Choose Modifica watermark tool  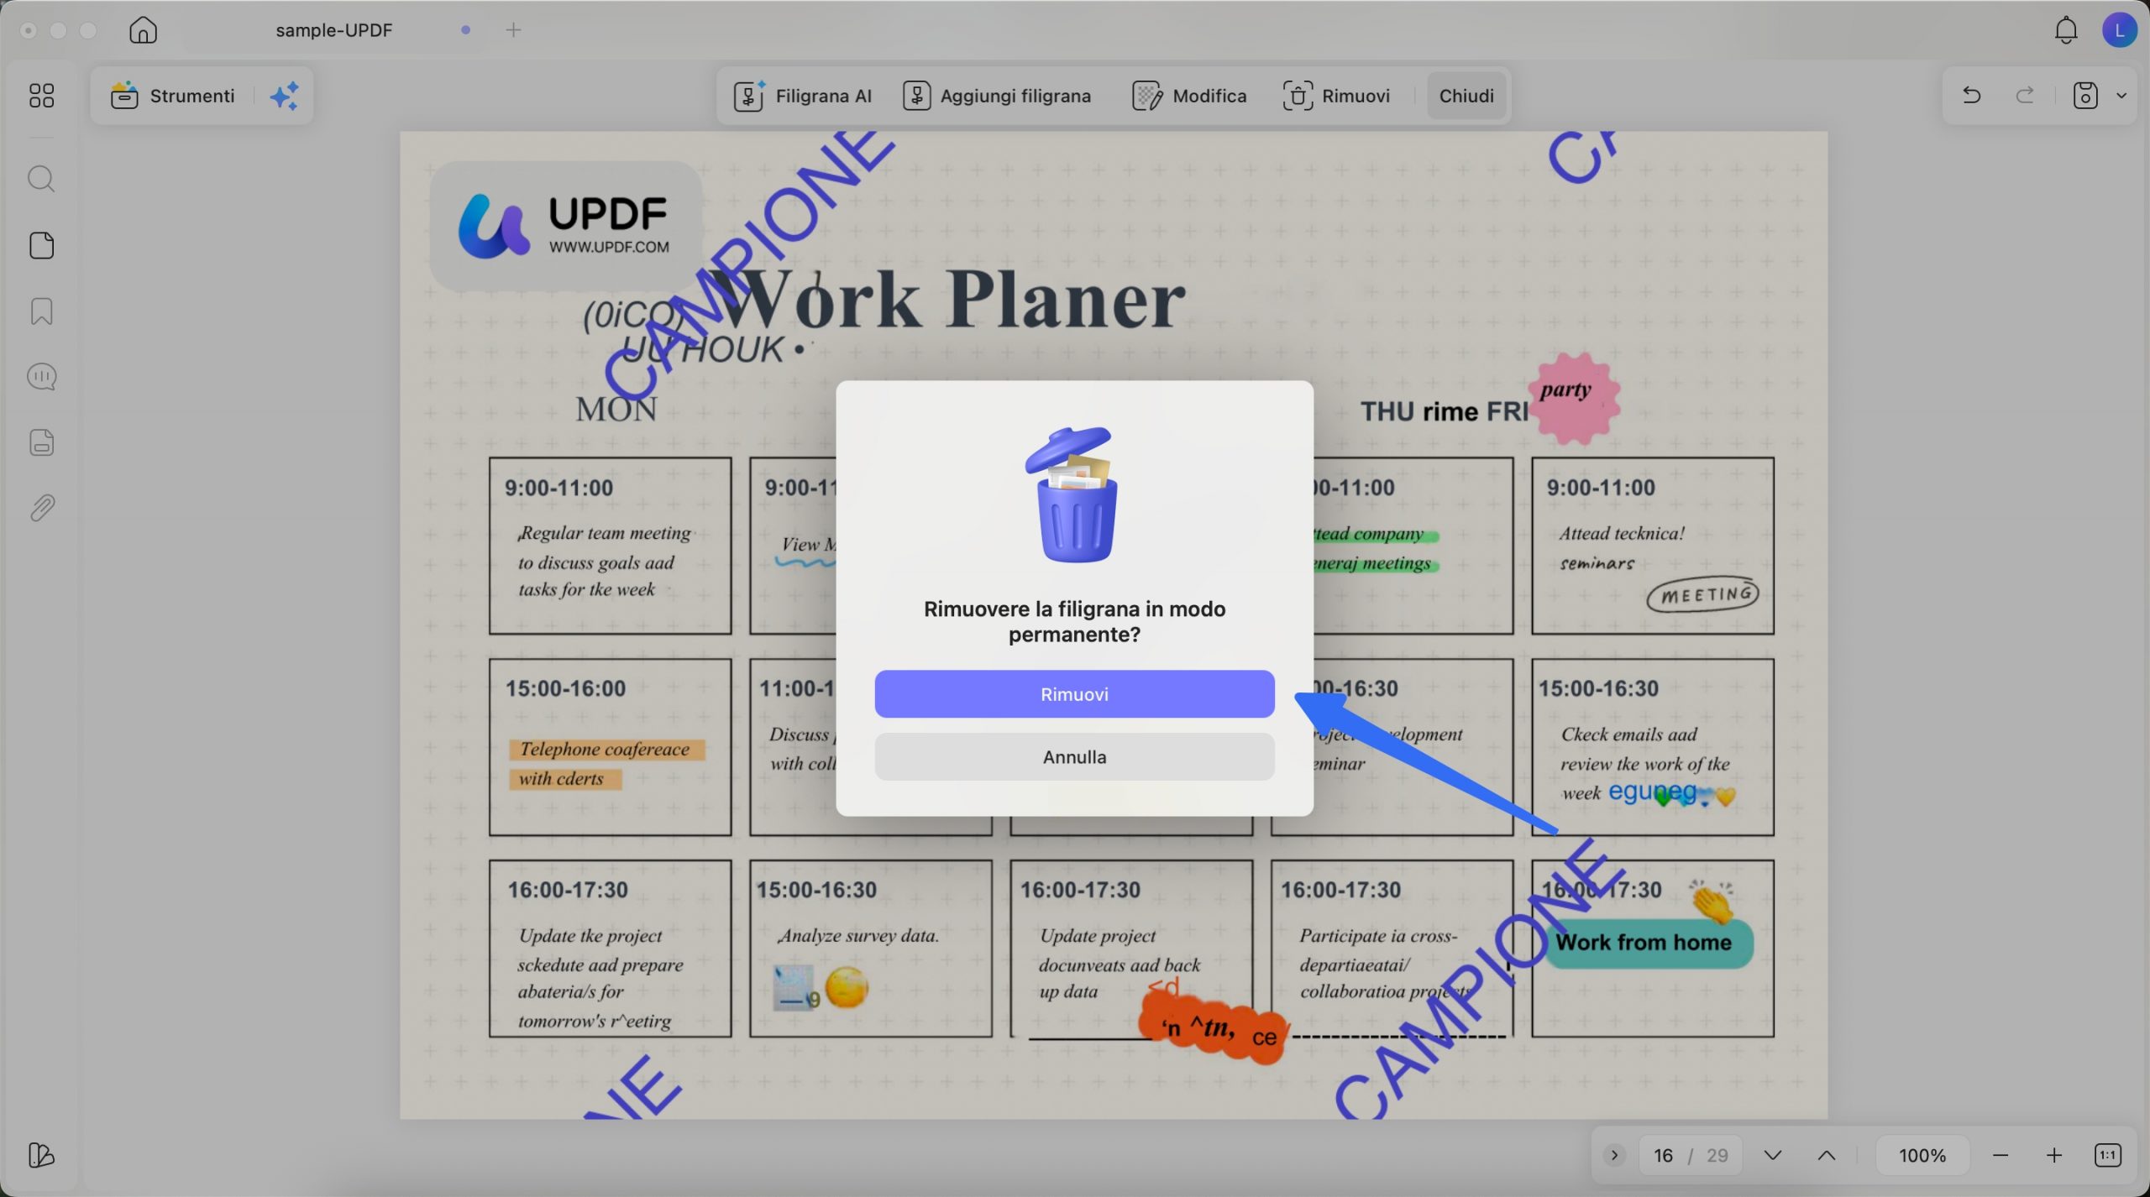click(1189, 96)
